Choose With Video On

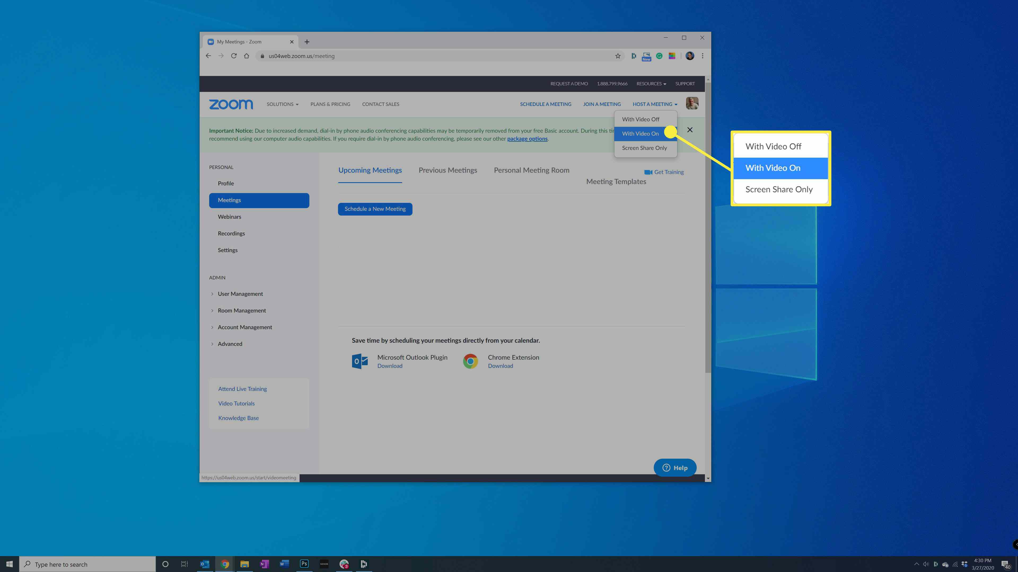click(x=645, y=133)
